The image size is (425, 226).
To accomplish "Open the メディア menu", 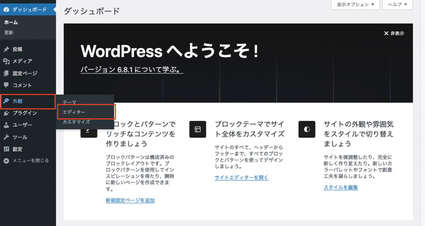I will click(28, 61).
